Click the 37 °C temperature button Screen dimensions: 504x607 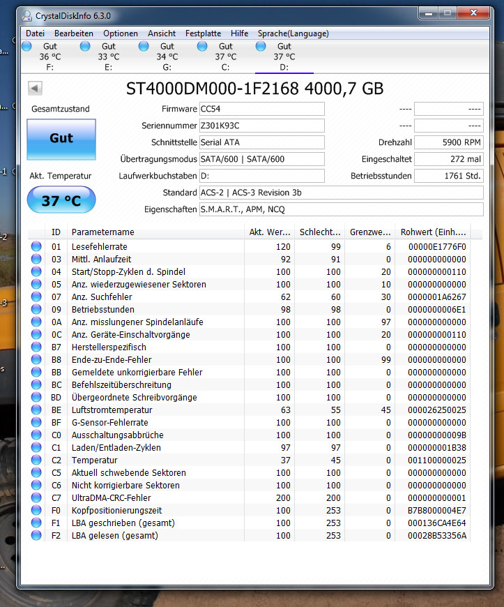[61, 200]
